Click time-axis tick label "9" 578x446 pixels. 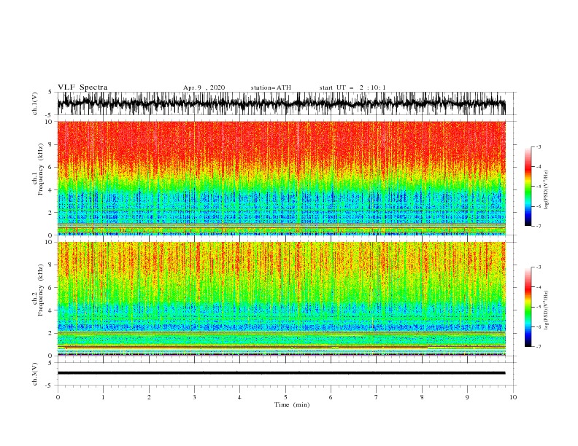(467, 397)
